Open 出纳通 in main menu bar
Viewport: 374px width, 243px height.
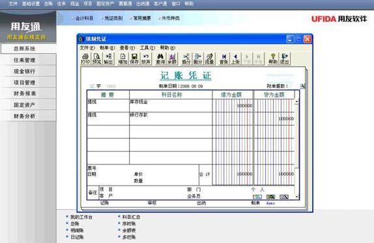143,3
